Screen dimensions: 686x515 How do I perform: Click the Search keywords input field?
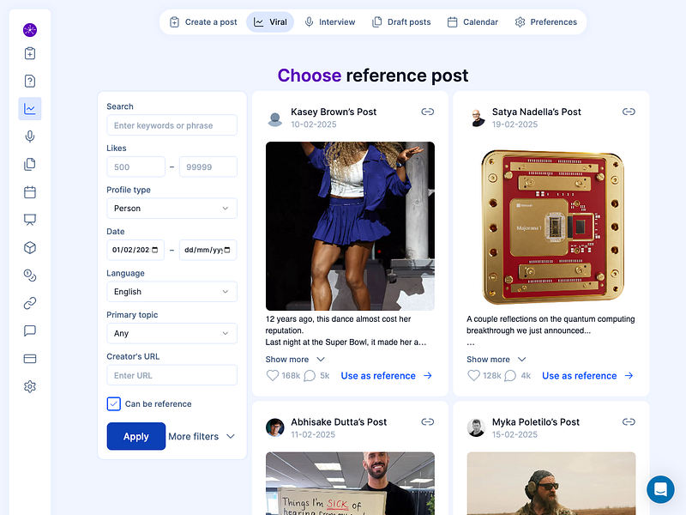click(172, 125)
